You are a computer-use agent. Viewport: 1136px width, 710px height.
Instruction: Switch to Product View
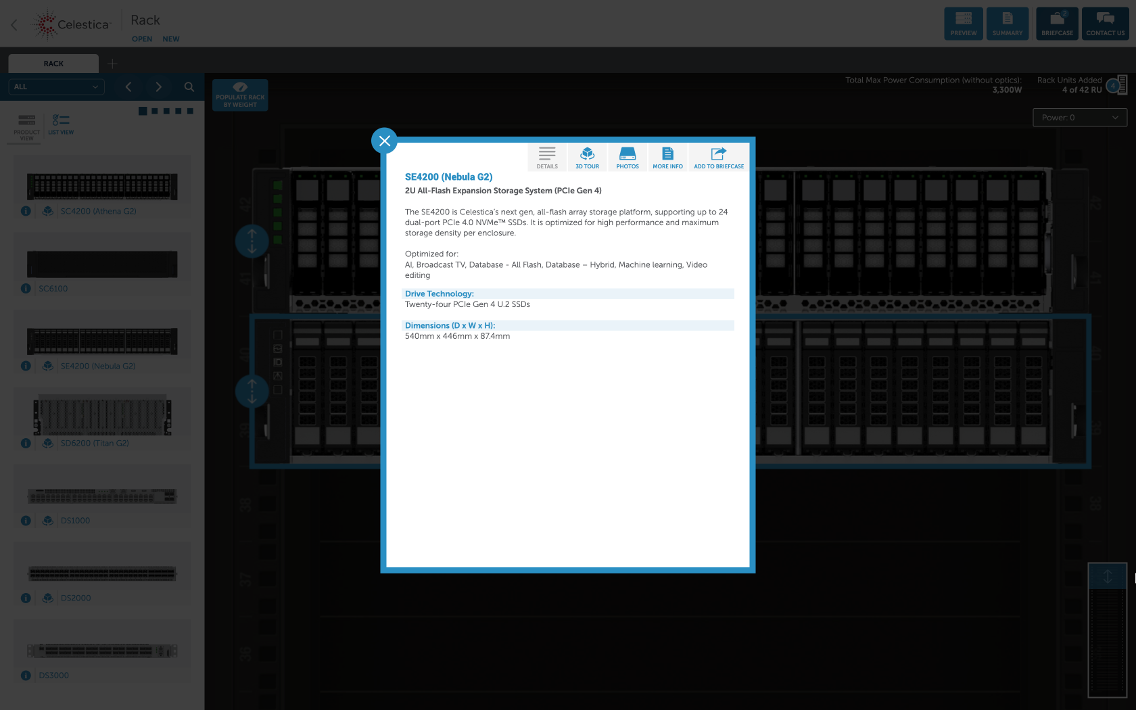point(27,126)
